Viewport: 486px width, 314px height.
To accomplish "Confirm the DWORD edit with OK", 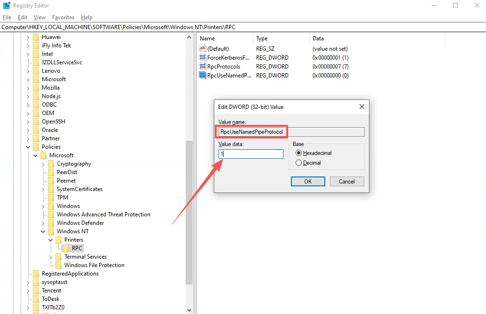I will tap(308, 182).
